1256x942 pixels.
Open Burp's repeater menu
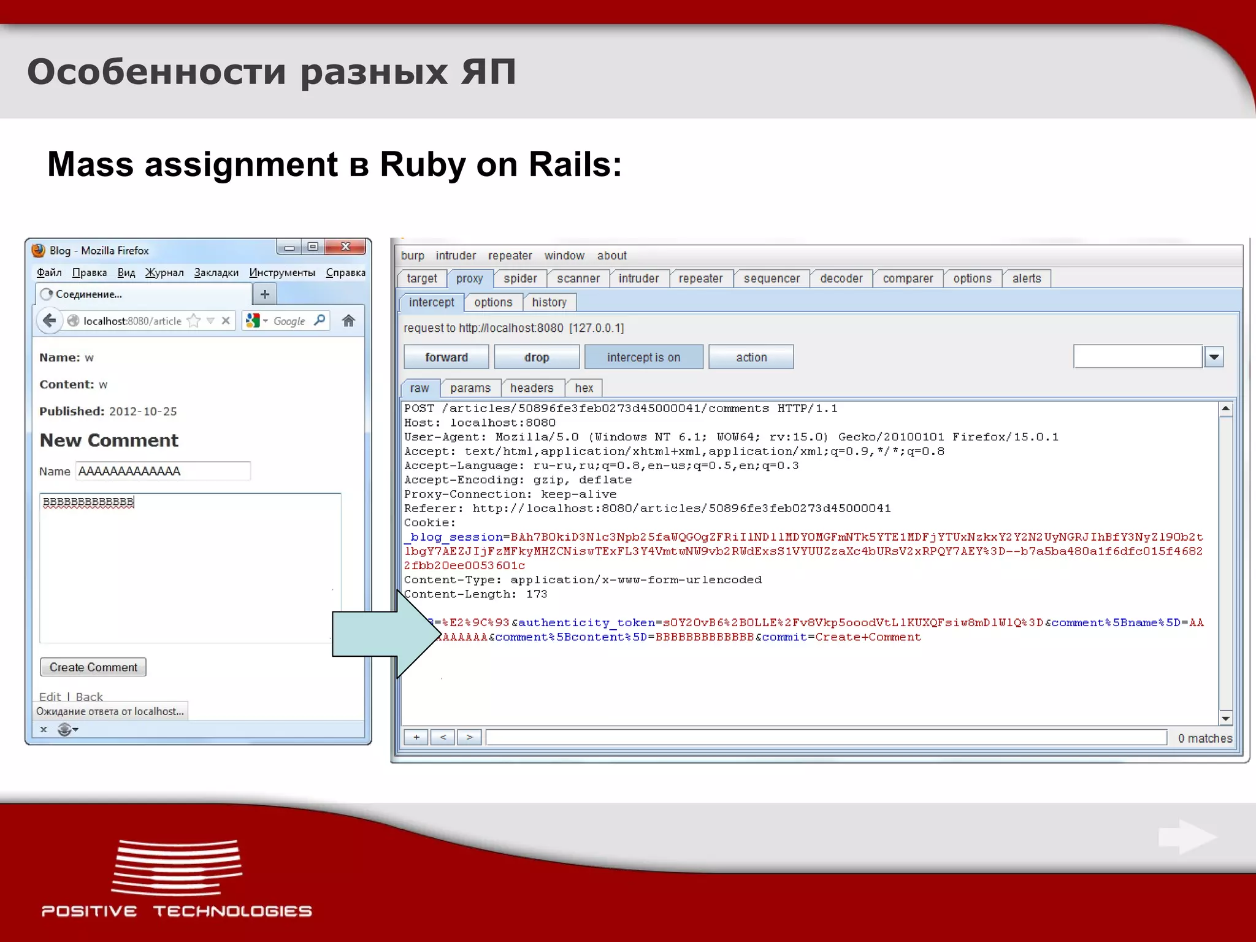tap(510, 256)
